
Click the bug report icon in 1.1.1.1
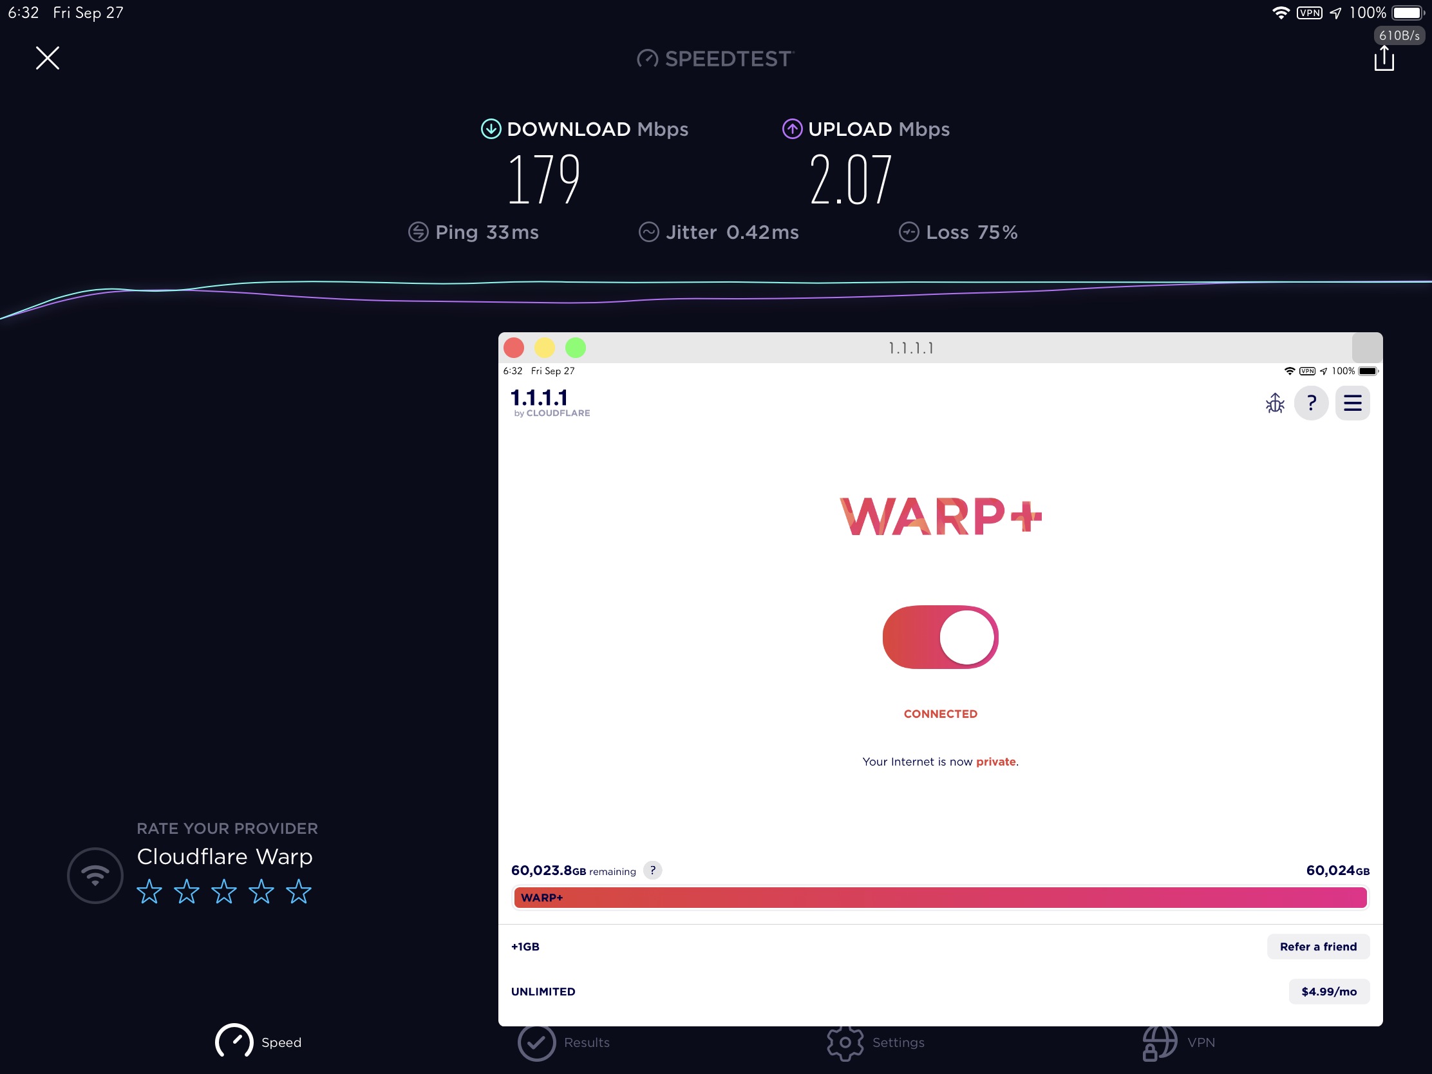click(1275, 403)
